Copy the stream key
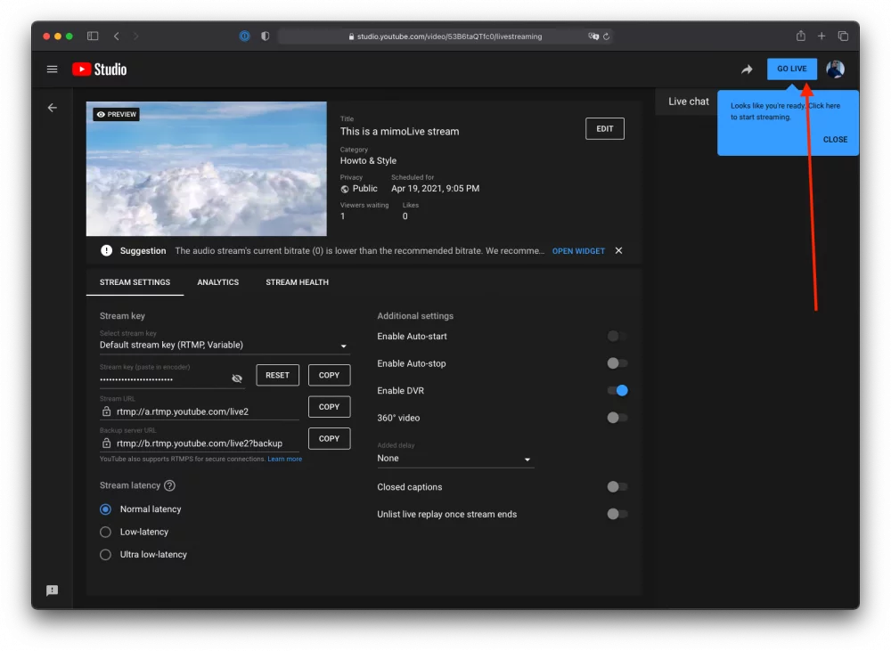The image size is (891, 651). tap(329, 375)
